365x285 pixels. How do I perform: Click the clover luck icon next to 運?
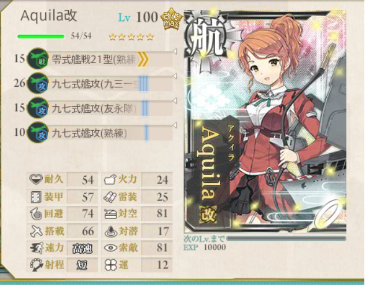pyautogui.click(x=110, y=265)
